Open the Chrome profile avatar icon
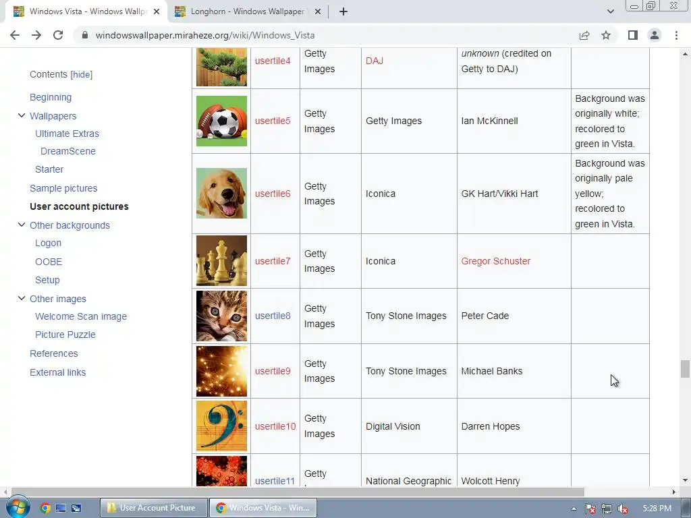Screen dimensions: 691x518 655,35
